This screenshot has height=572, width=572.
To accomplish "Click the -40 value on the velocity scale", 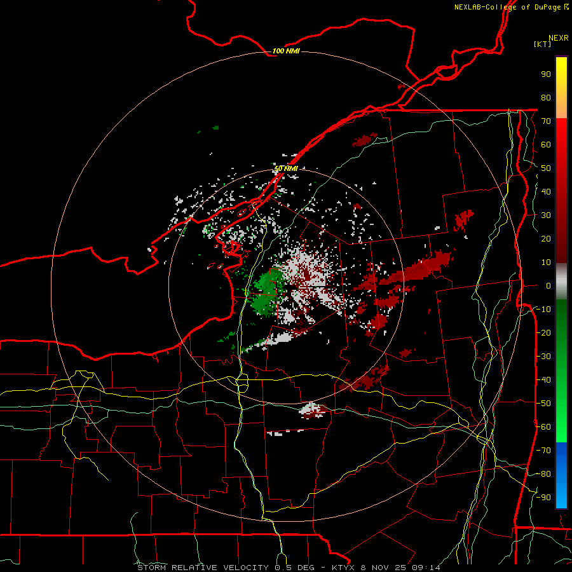I will [543, 380].
